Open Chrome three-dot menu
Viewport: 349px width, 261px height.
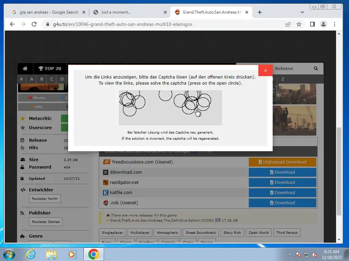pyautogui.click(x=334, y=24)
